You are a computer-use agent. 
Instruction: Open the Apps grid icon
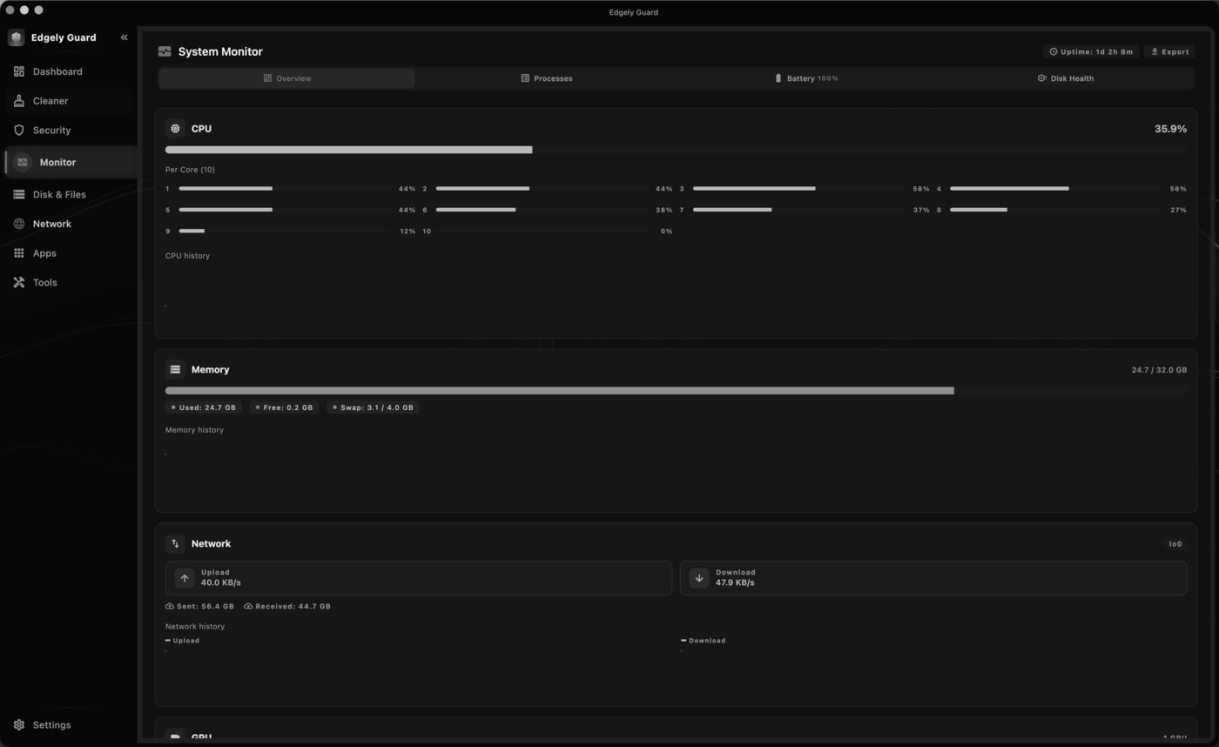[x=19, y=253]
